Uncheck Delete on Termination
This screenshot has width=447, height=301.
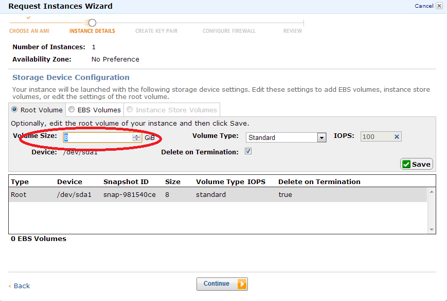[248, 151]
